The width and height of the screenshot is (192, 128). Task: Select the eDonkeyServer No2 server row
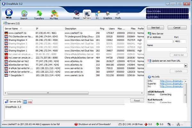point(19,61)
